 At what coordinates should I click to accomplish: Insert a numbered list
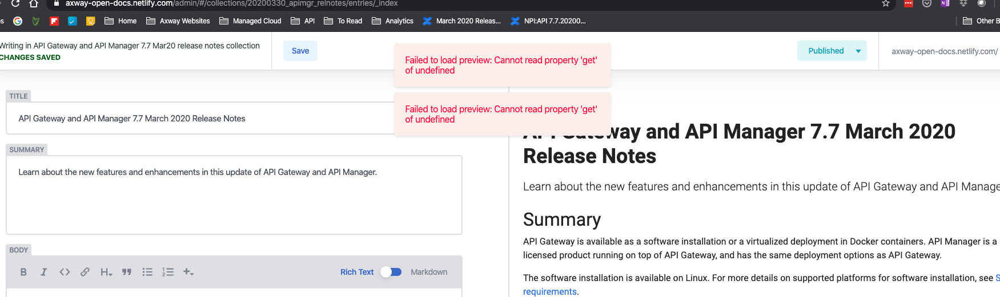click(168, 272)
